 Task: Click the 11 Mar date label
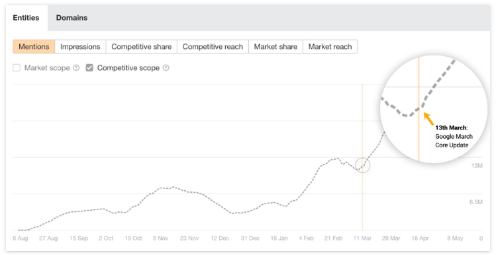[362, 238]
